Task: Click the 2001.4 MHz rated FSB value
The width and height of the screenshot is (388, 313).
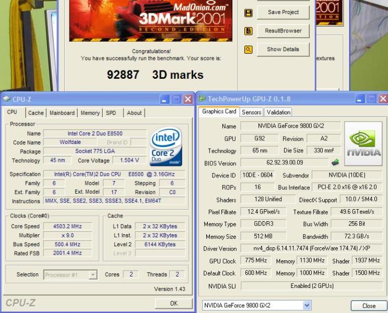Action: pos(67,253)
